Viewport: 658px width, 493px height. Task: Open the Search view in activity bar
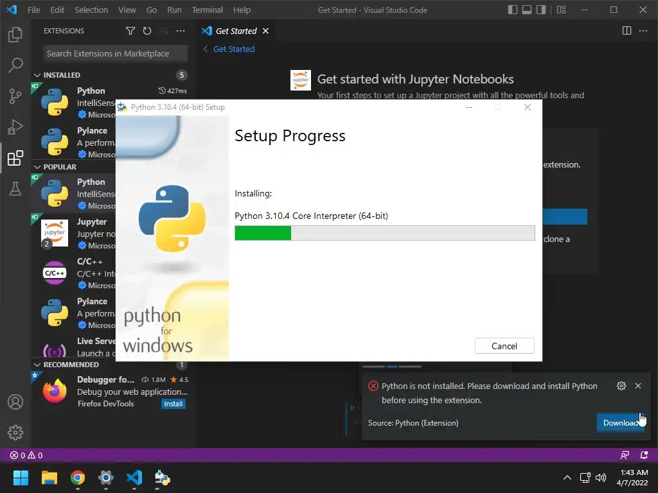pyautogui.click(x=15, y=65)
